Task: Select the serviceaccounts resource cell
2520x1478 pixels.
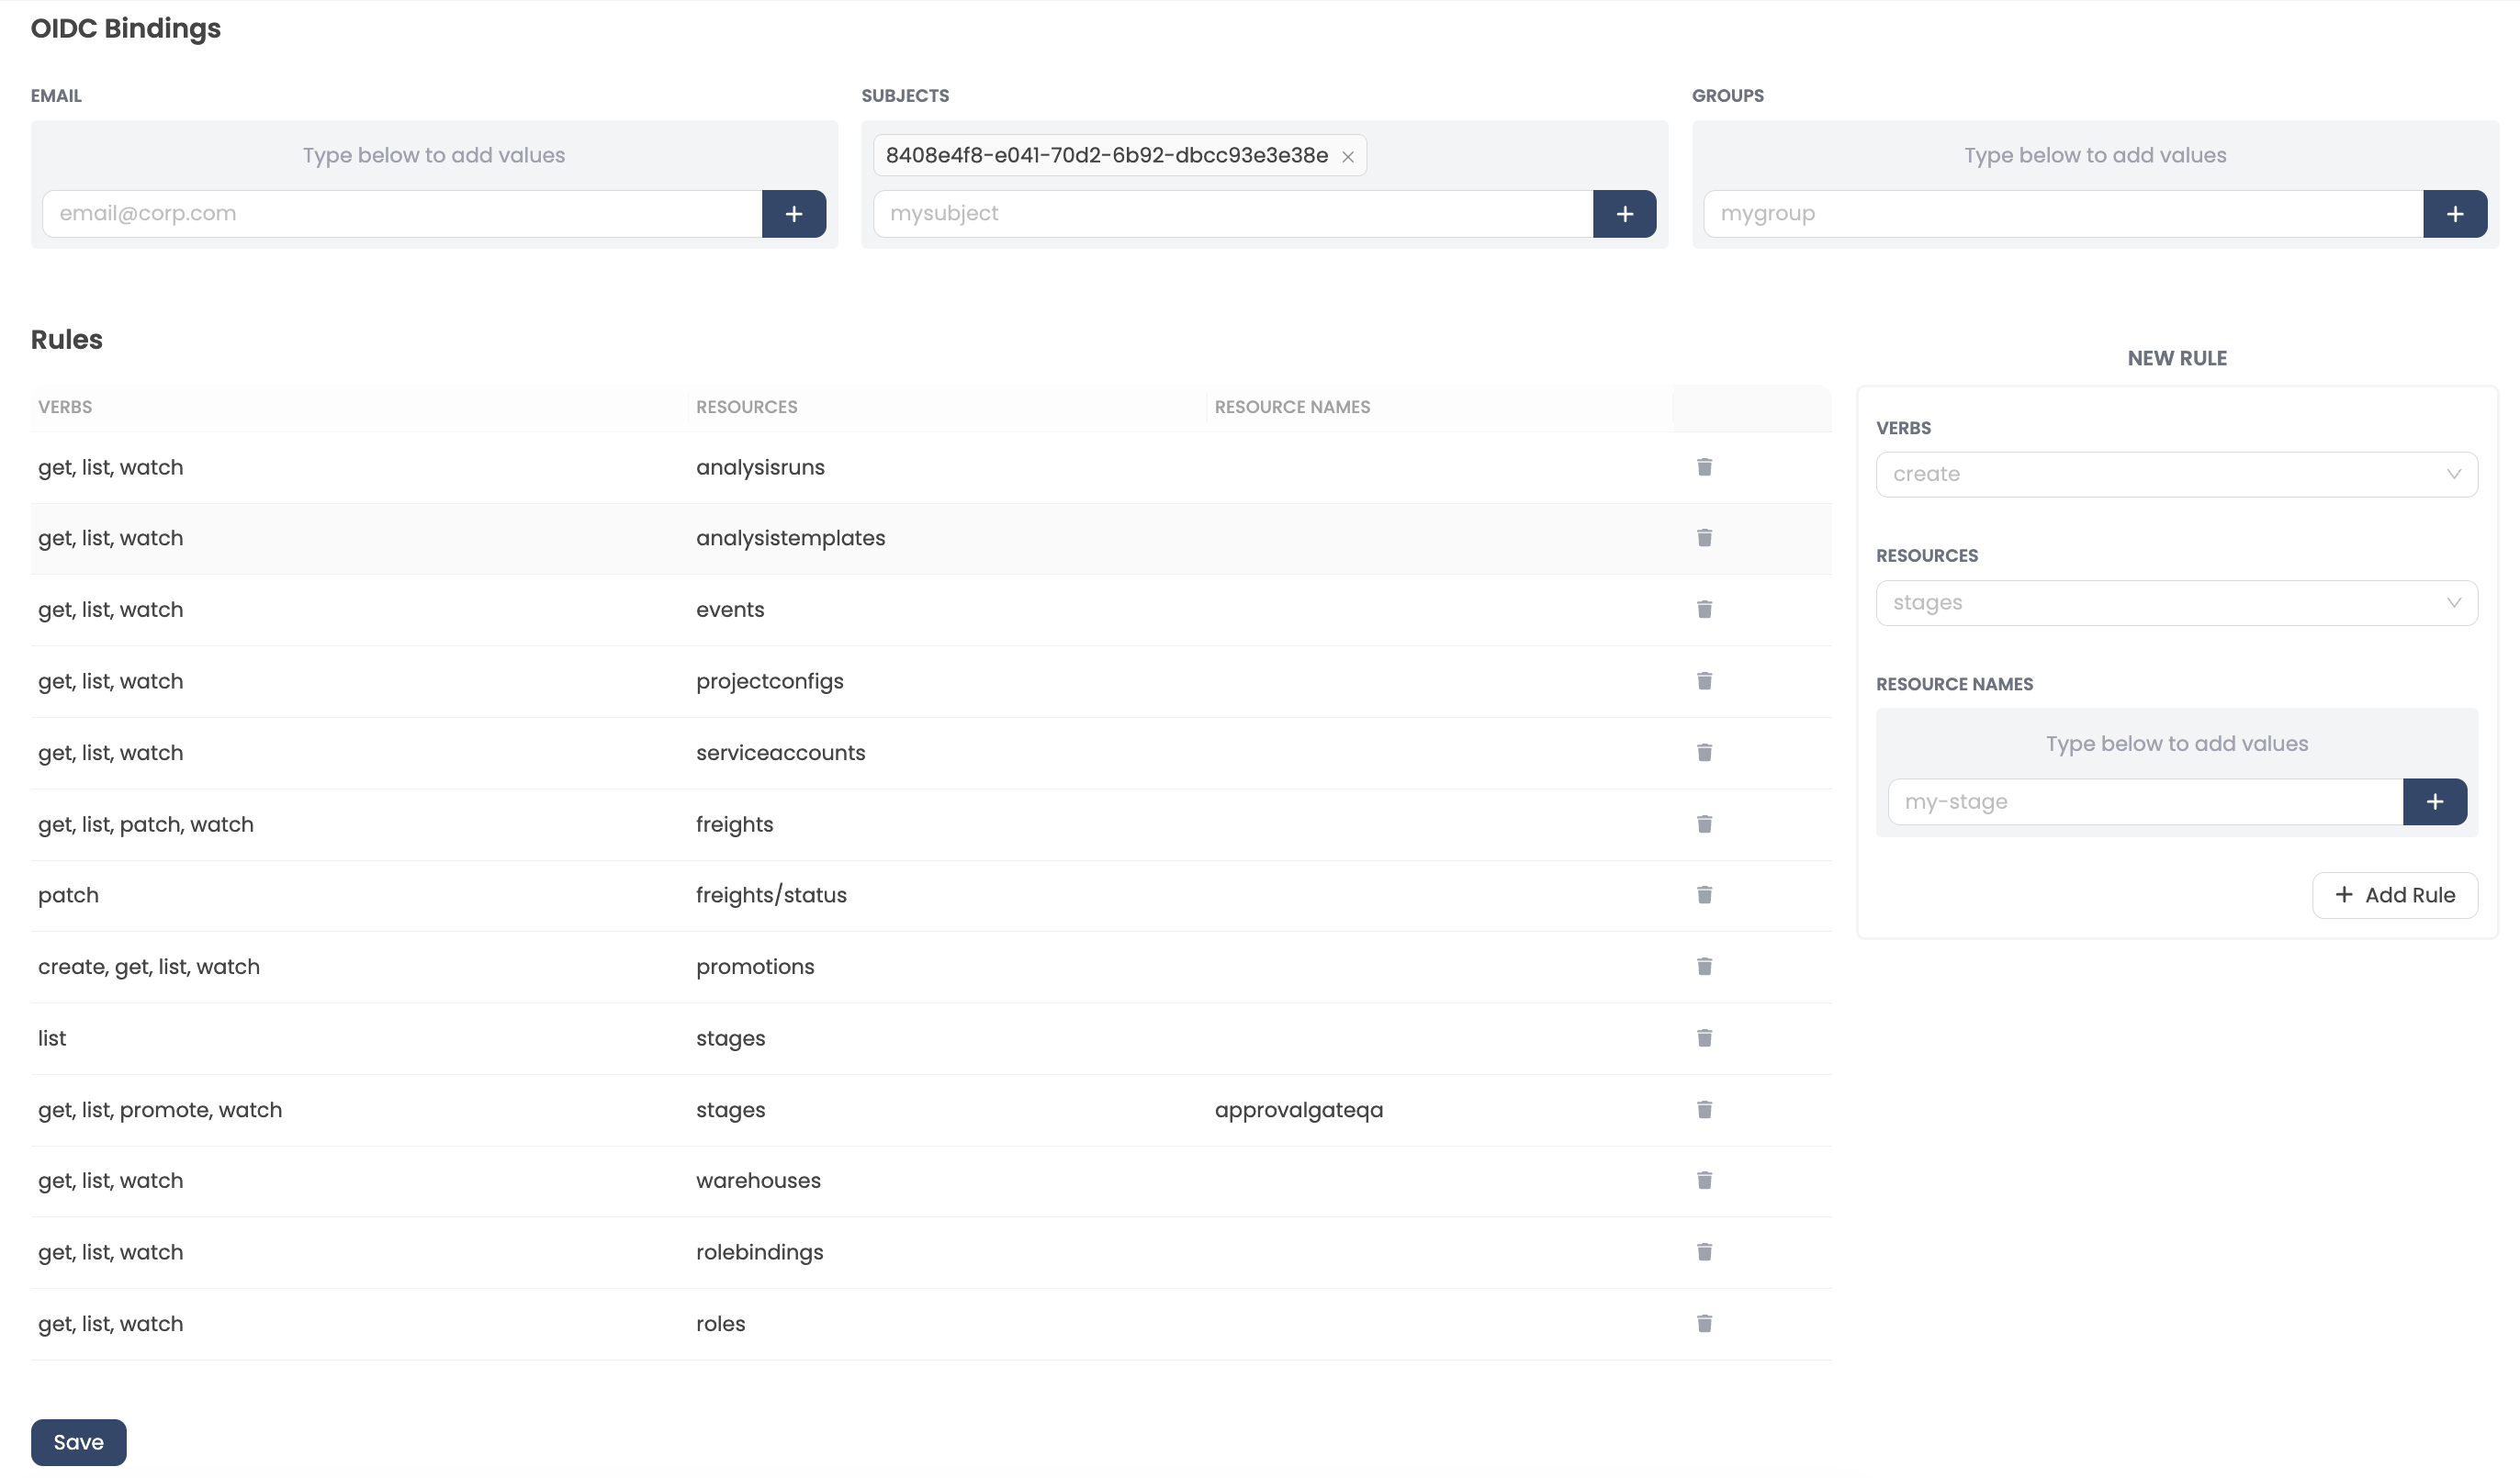Action: [780, 753]
